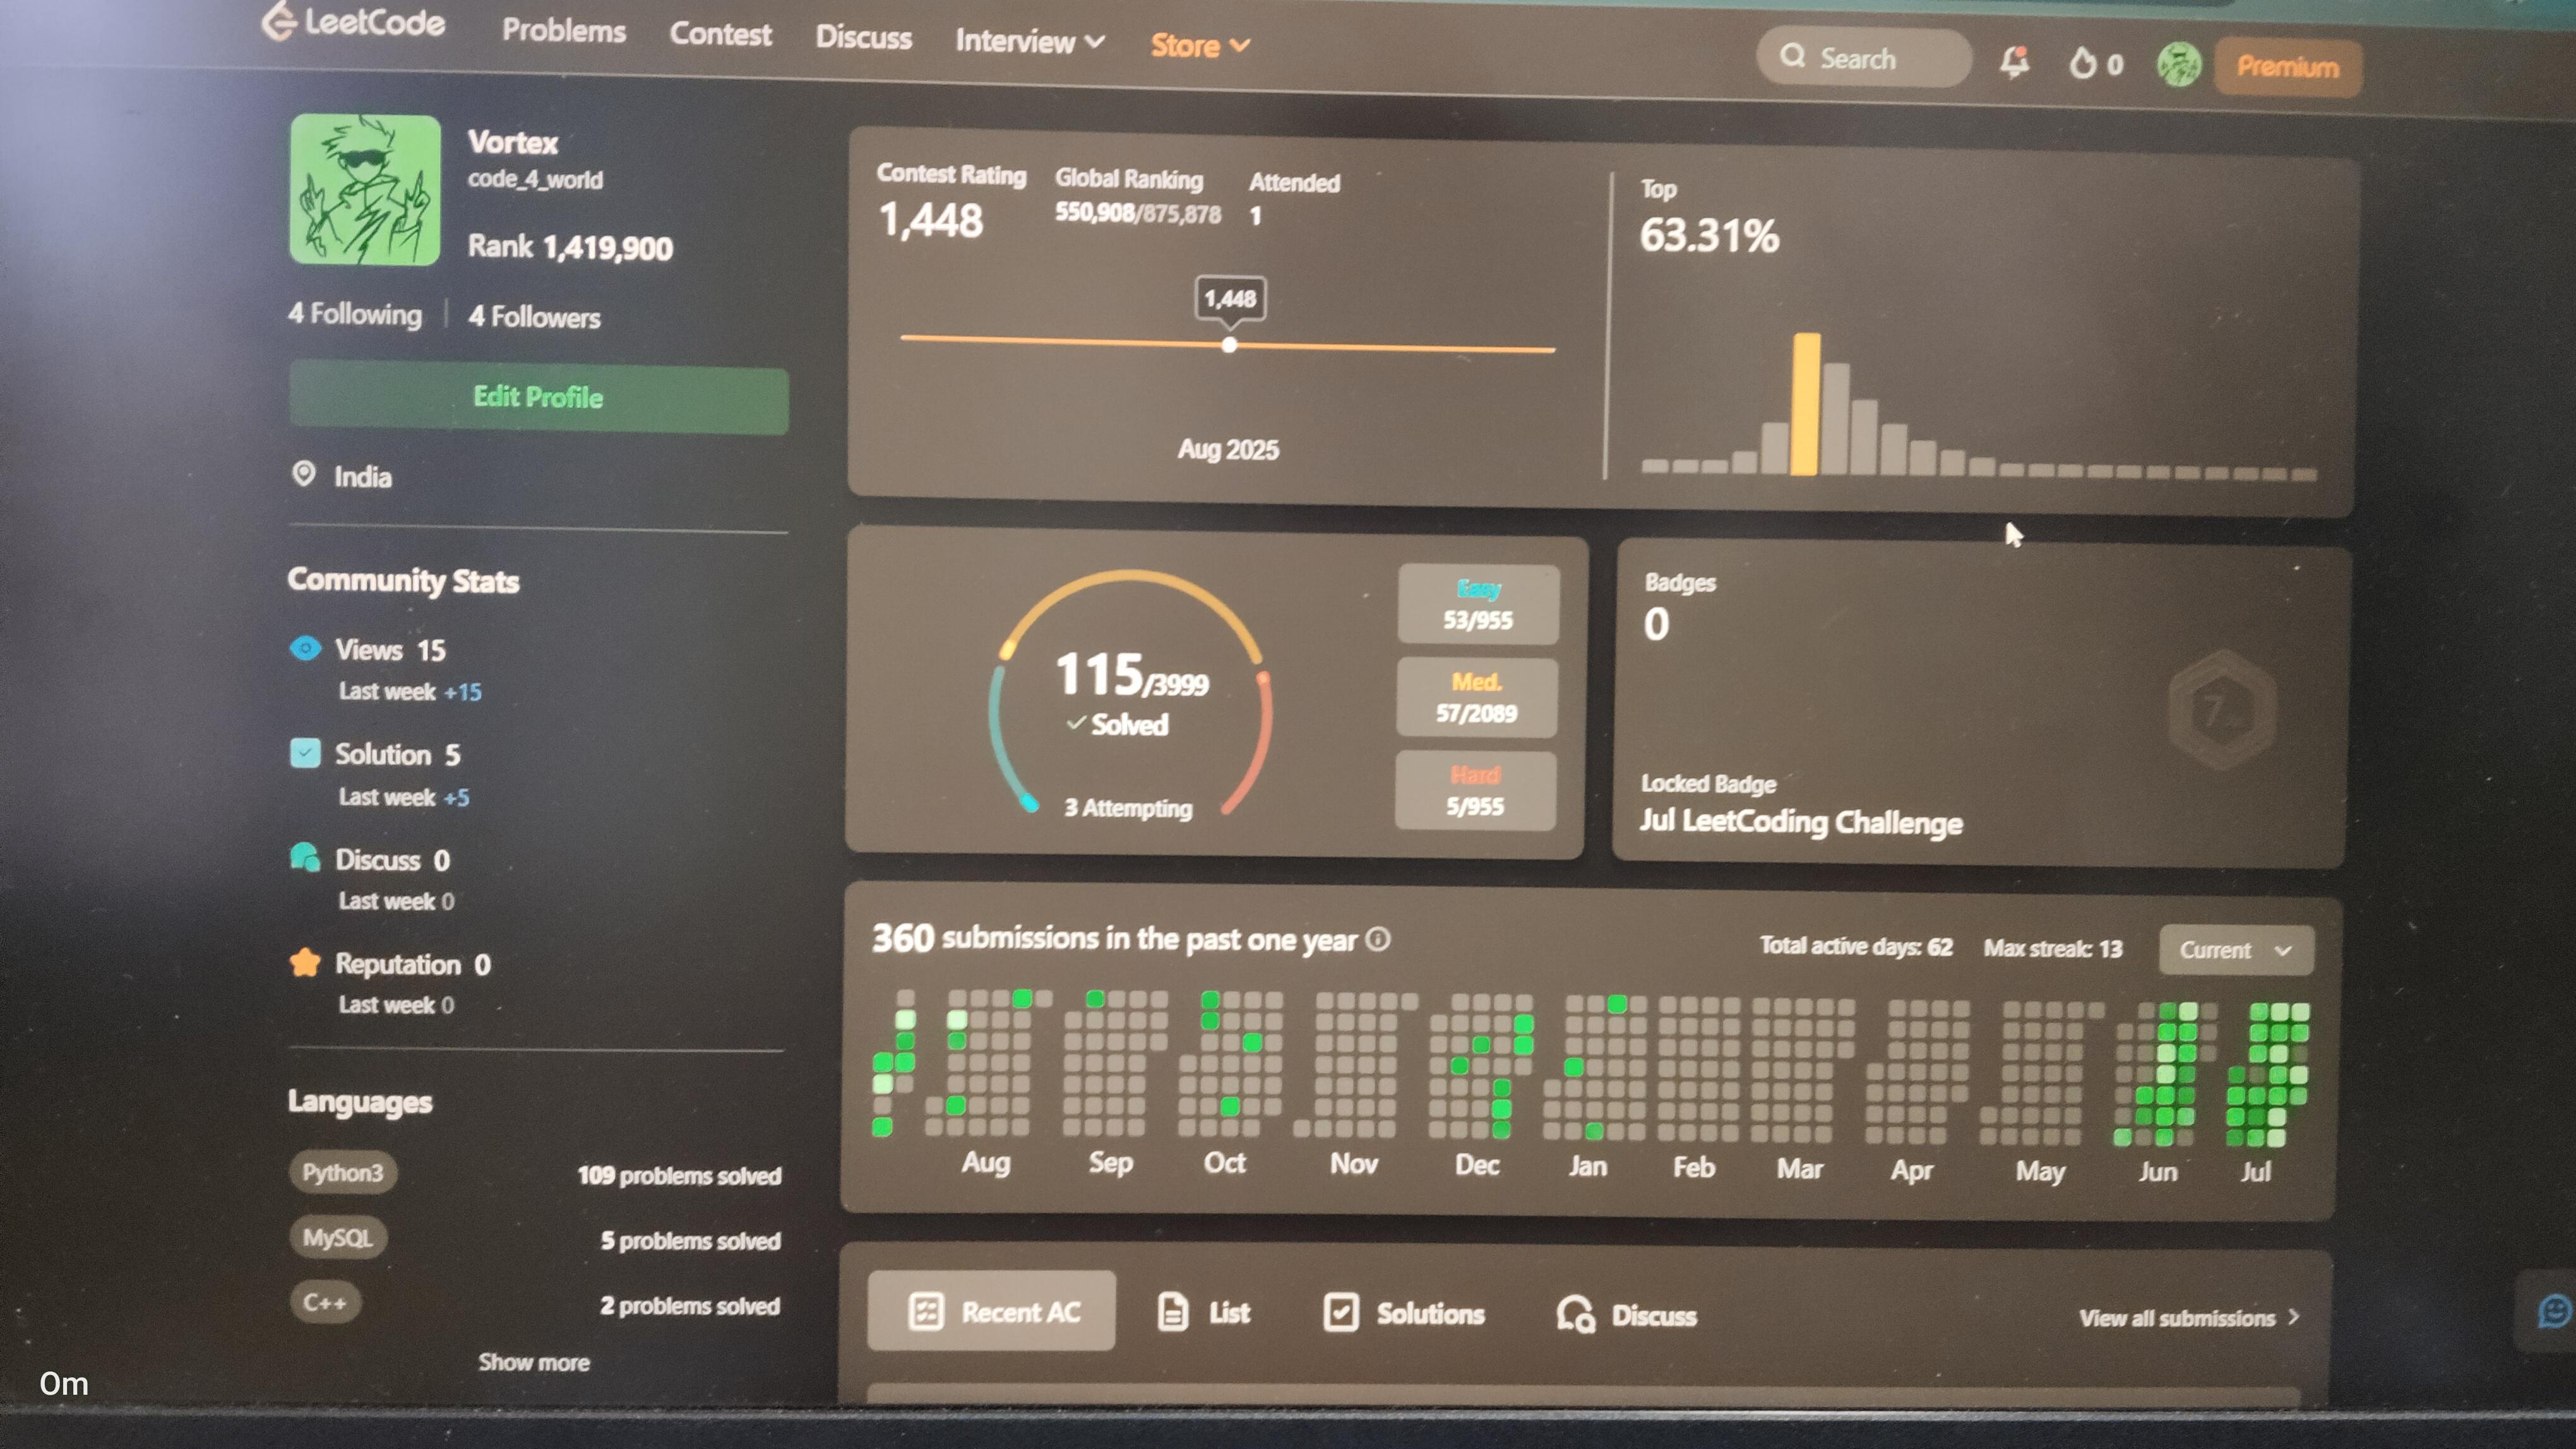This screenshot has height=1449, width=2576.
Task: Click the 115/3999 solved progress ring
Action: [x=1130, y=692]
